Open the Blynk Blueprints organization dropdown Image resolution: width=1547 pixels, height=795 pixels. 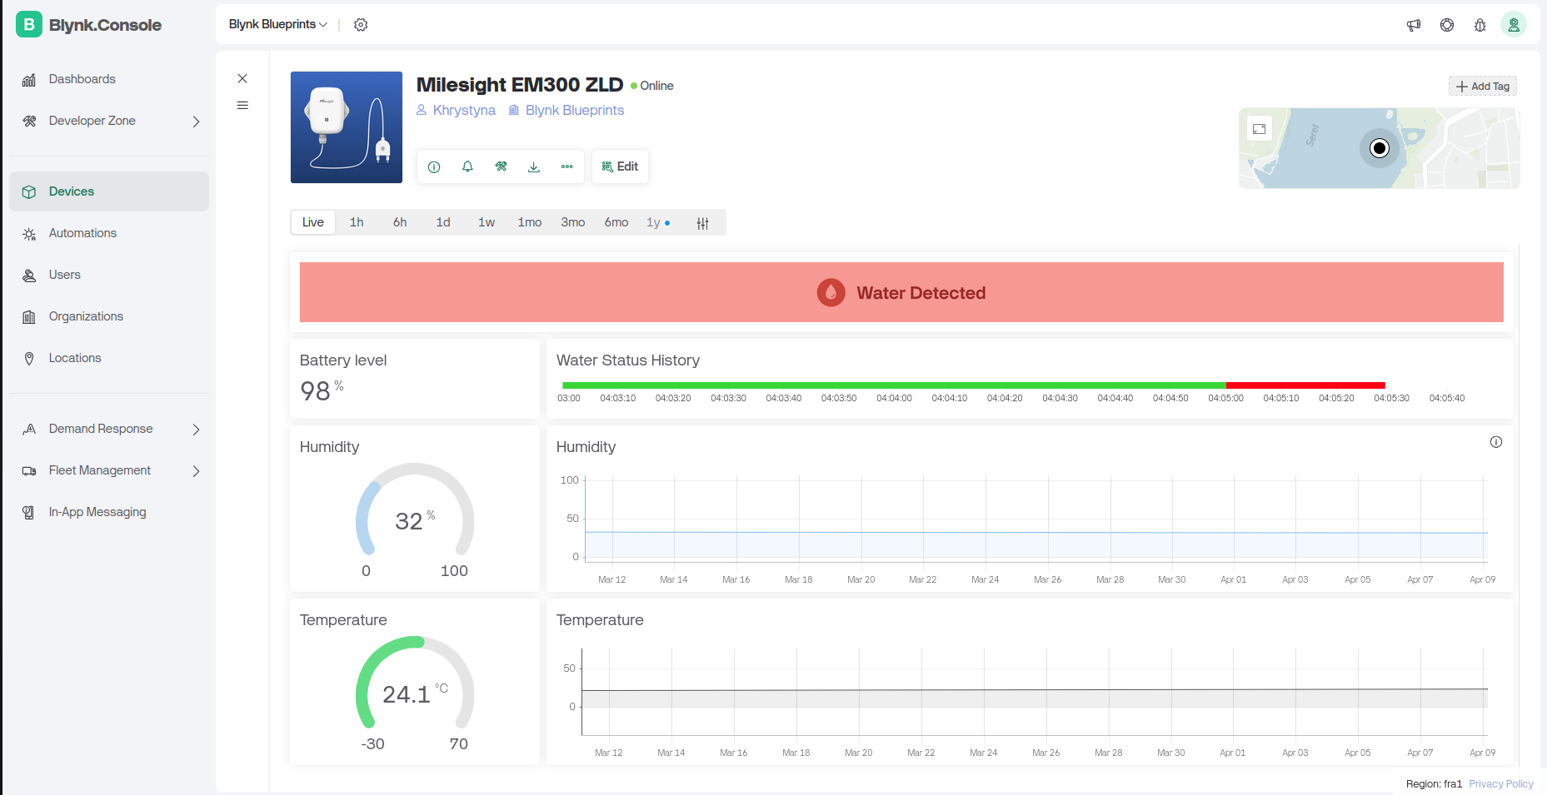[x=278, y=25]
